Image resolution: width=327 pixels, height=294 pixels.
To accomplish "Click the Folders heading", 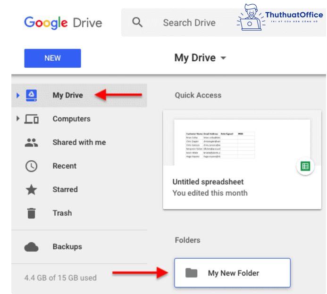I will click(187, 240).
